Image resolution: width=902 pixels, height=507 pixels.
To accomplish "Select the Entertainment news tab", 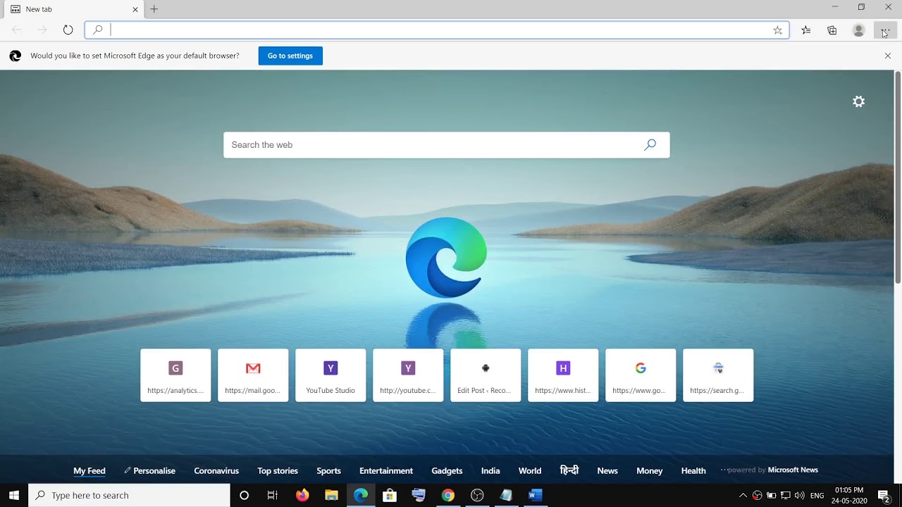I will click(x=386, y=470).
